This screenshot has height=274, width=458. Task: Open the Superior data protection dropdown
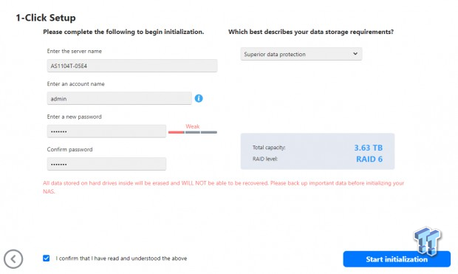301,54
